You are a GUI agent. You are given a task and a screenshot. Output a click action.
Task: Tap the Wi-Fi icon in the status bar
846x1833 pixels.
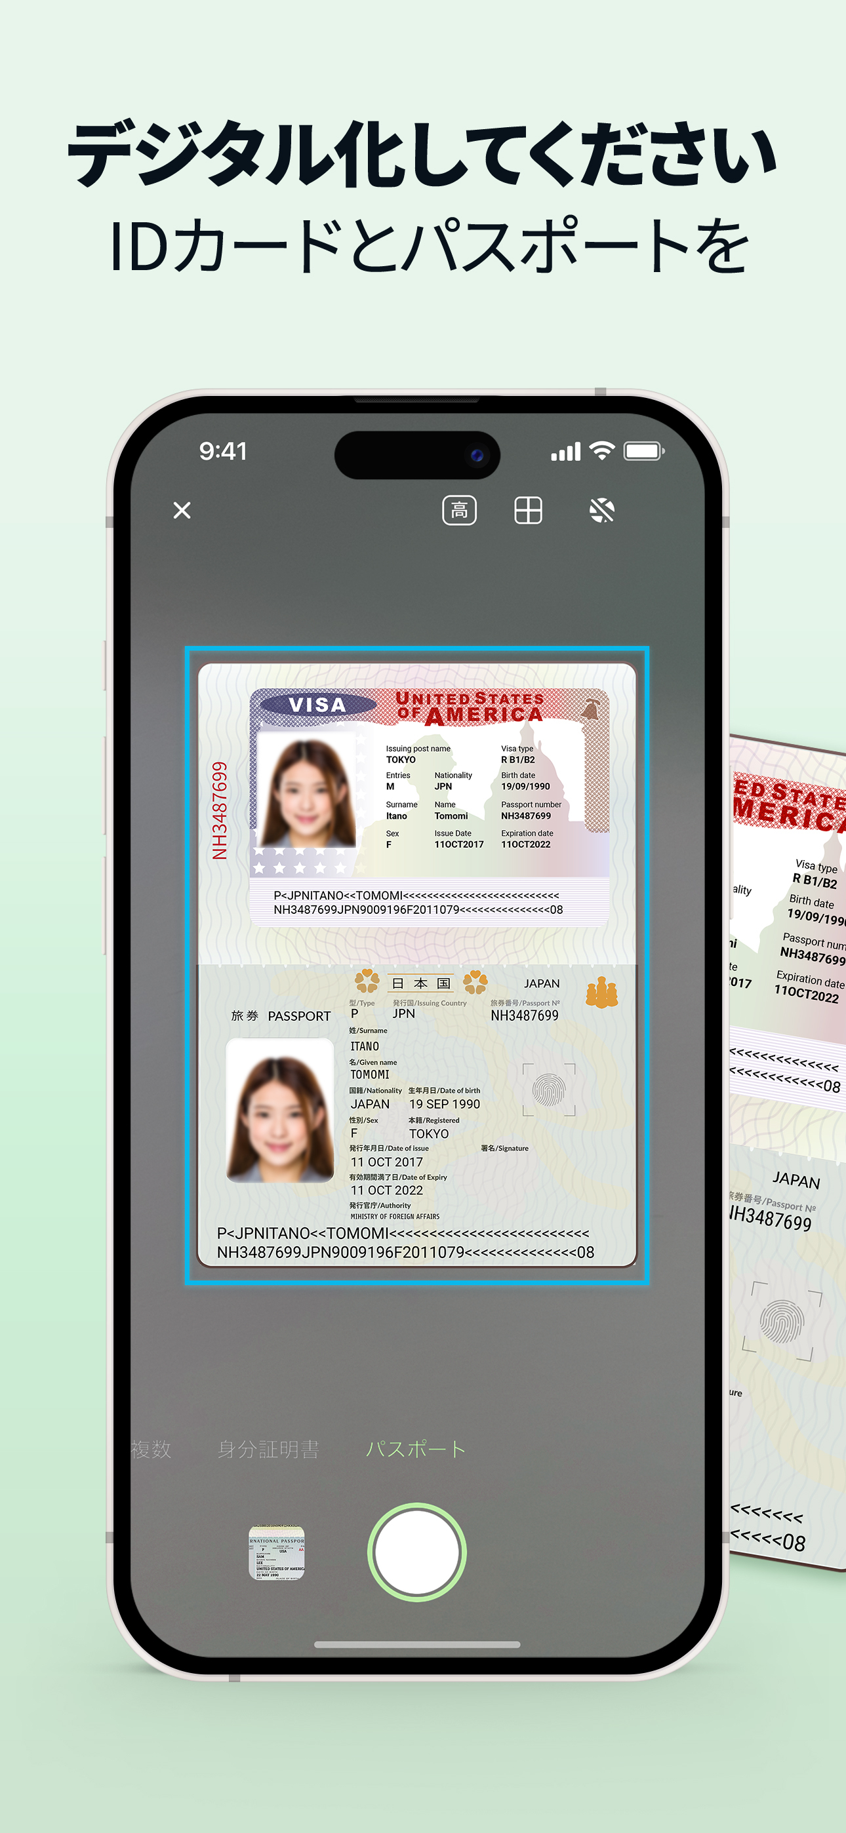[603, 451]
